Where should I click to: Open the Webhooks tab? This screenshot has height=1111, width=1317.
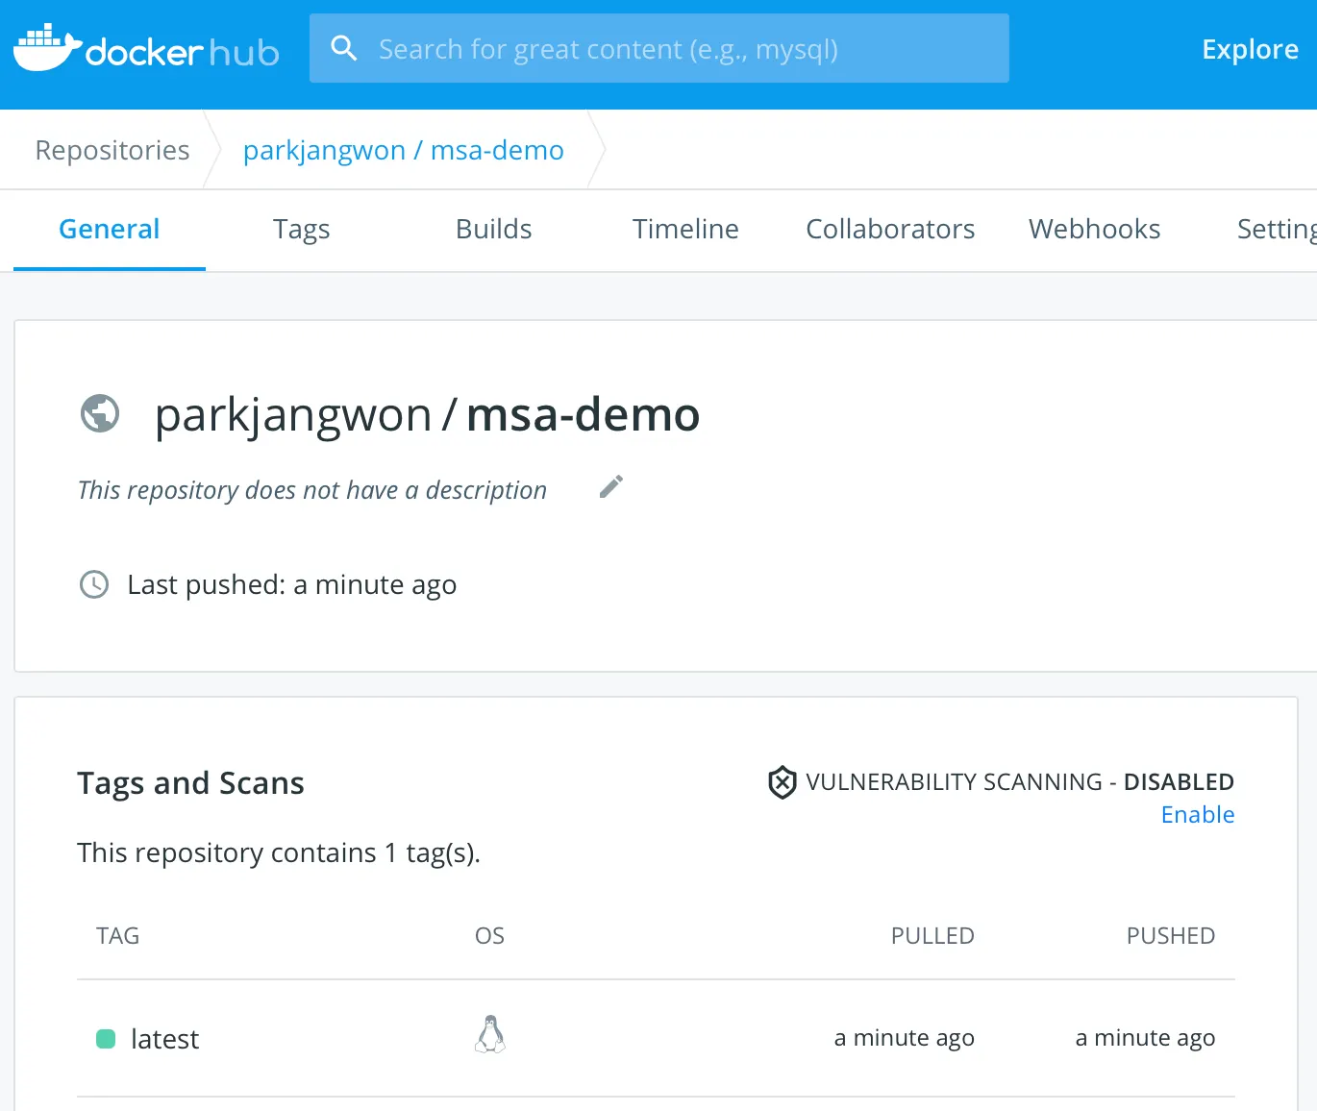[1094, 230]
